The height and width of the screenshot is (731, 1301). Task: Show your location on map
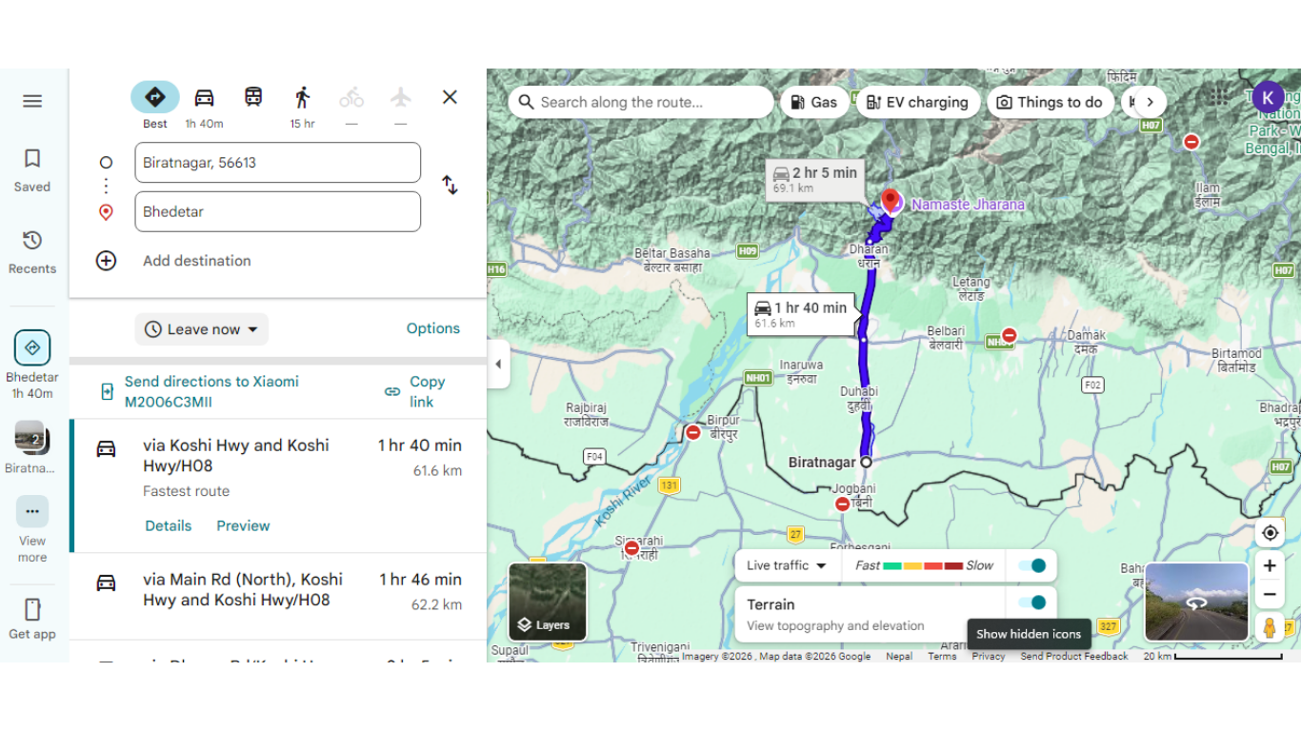pyautogui.click(x=1270, y=532)
